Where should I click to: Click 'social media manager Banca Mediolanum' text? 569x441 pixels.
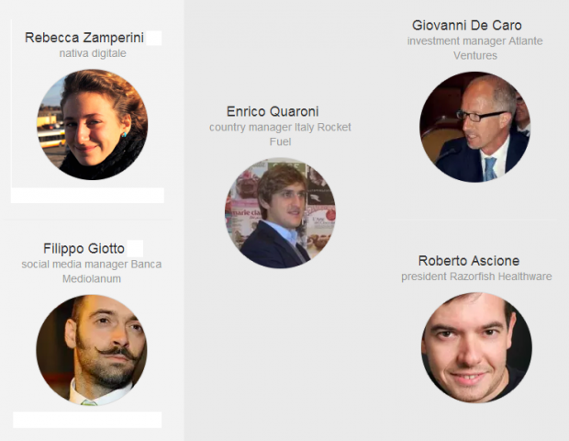pos(92,271)
